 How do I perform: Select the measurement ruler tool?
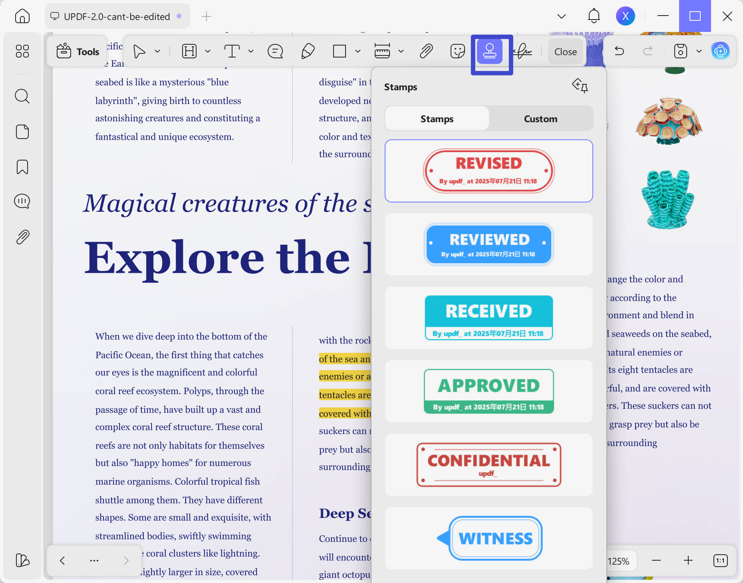(382, 52)
